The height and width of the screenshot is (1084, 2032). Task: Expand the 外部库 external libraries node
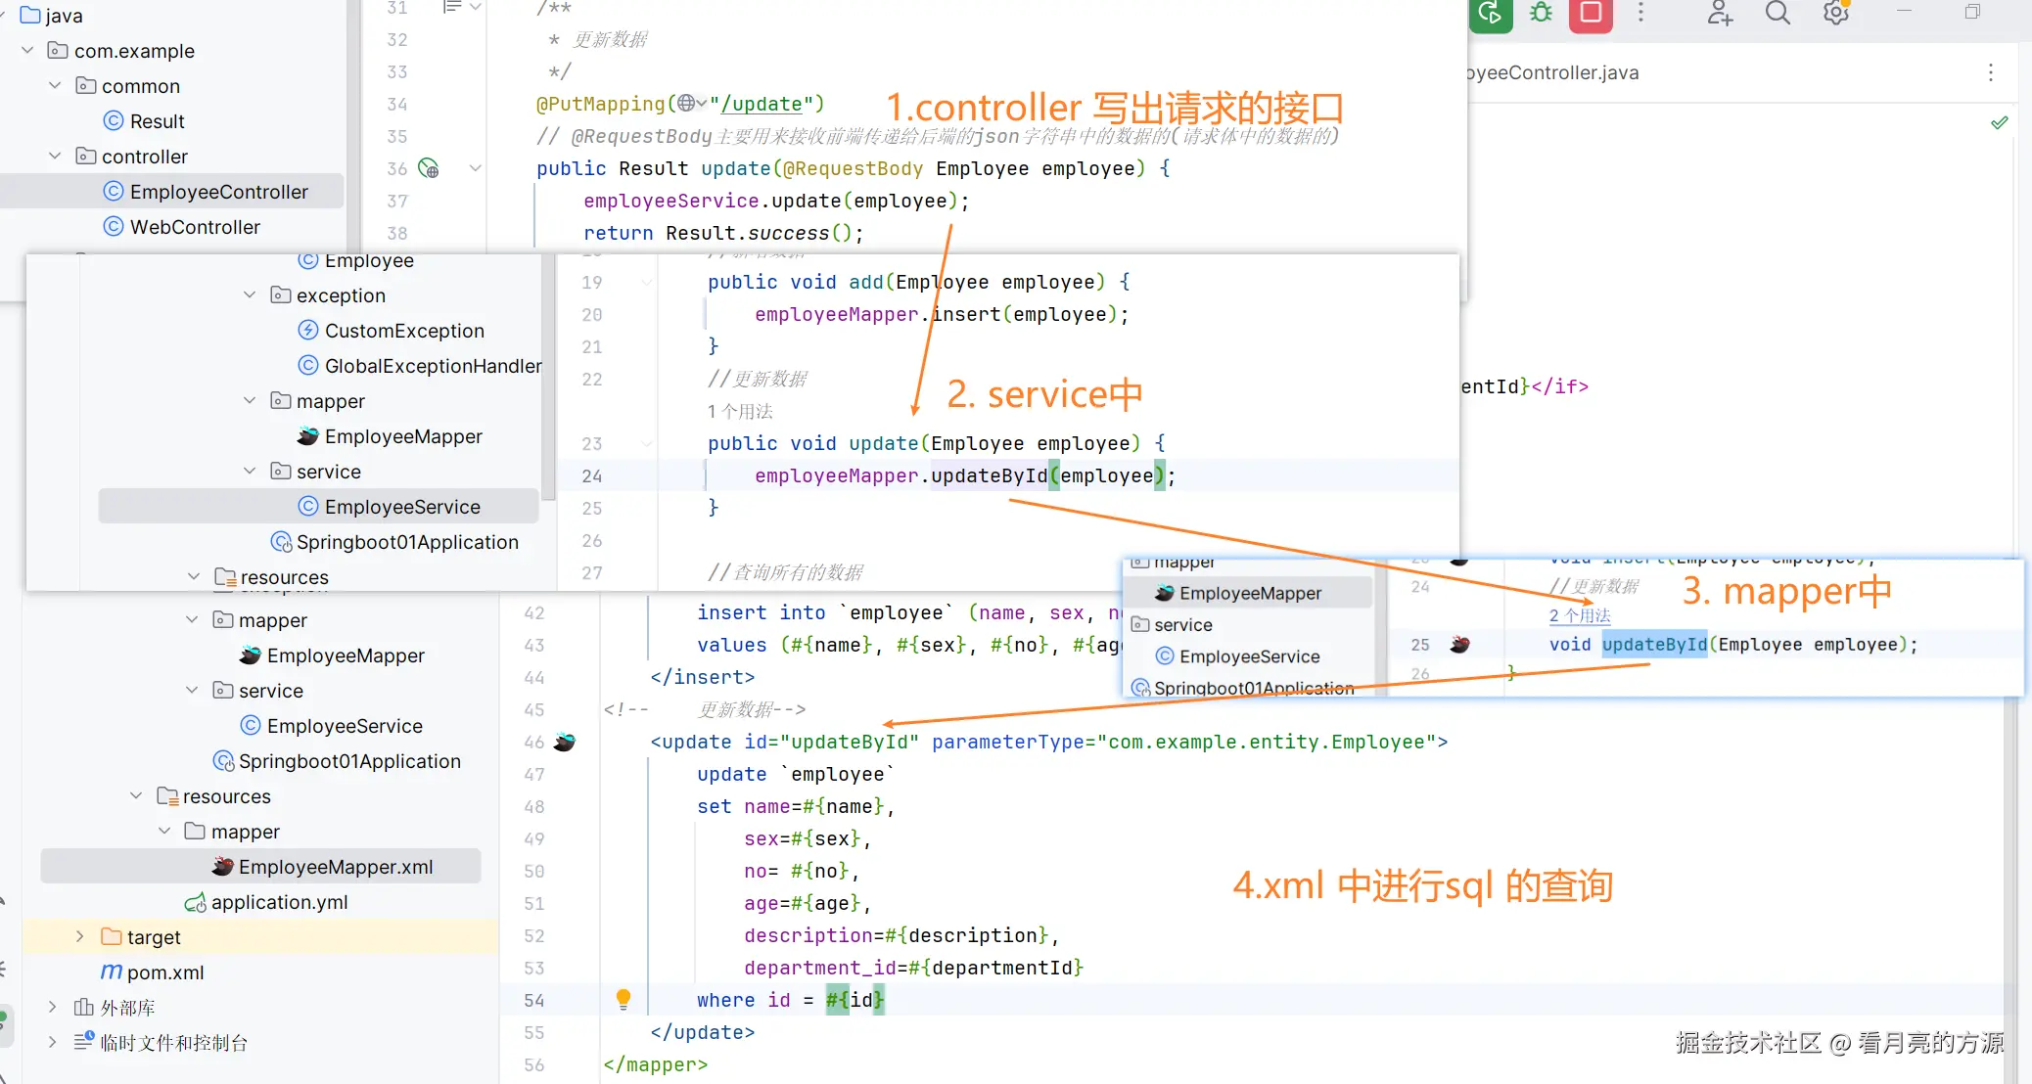[x=53, y=1007]
